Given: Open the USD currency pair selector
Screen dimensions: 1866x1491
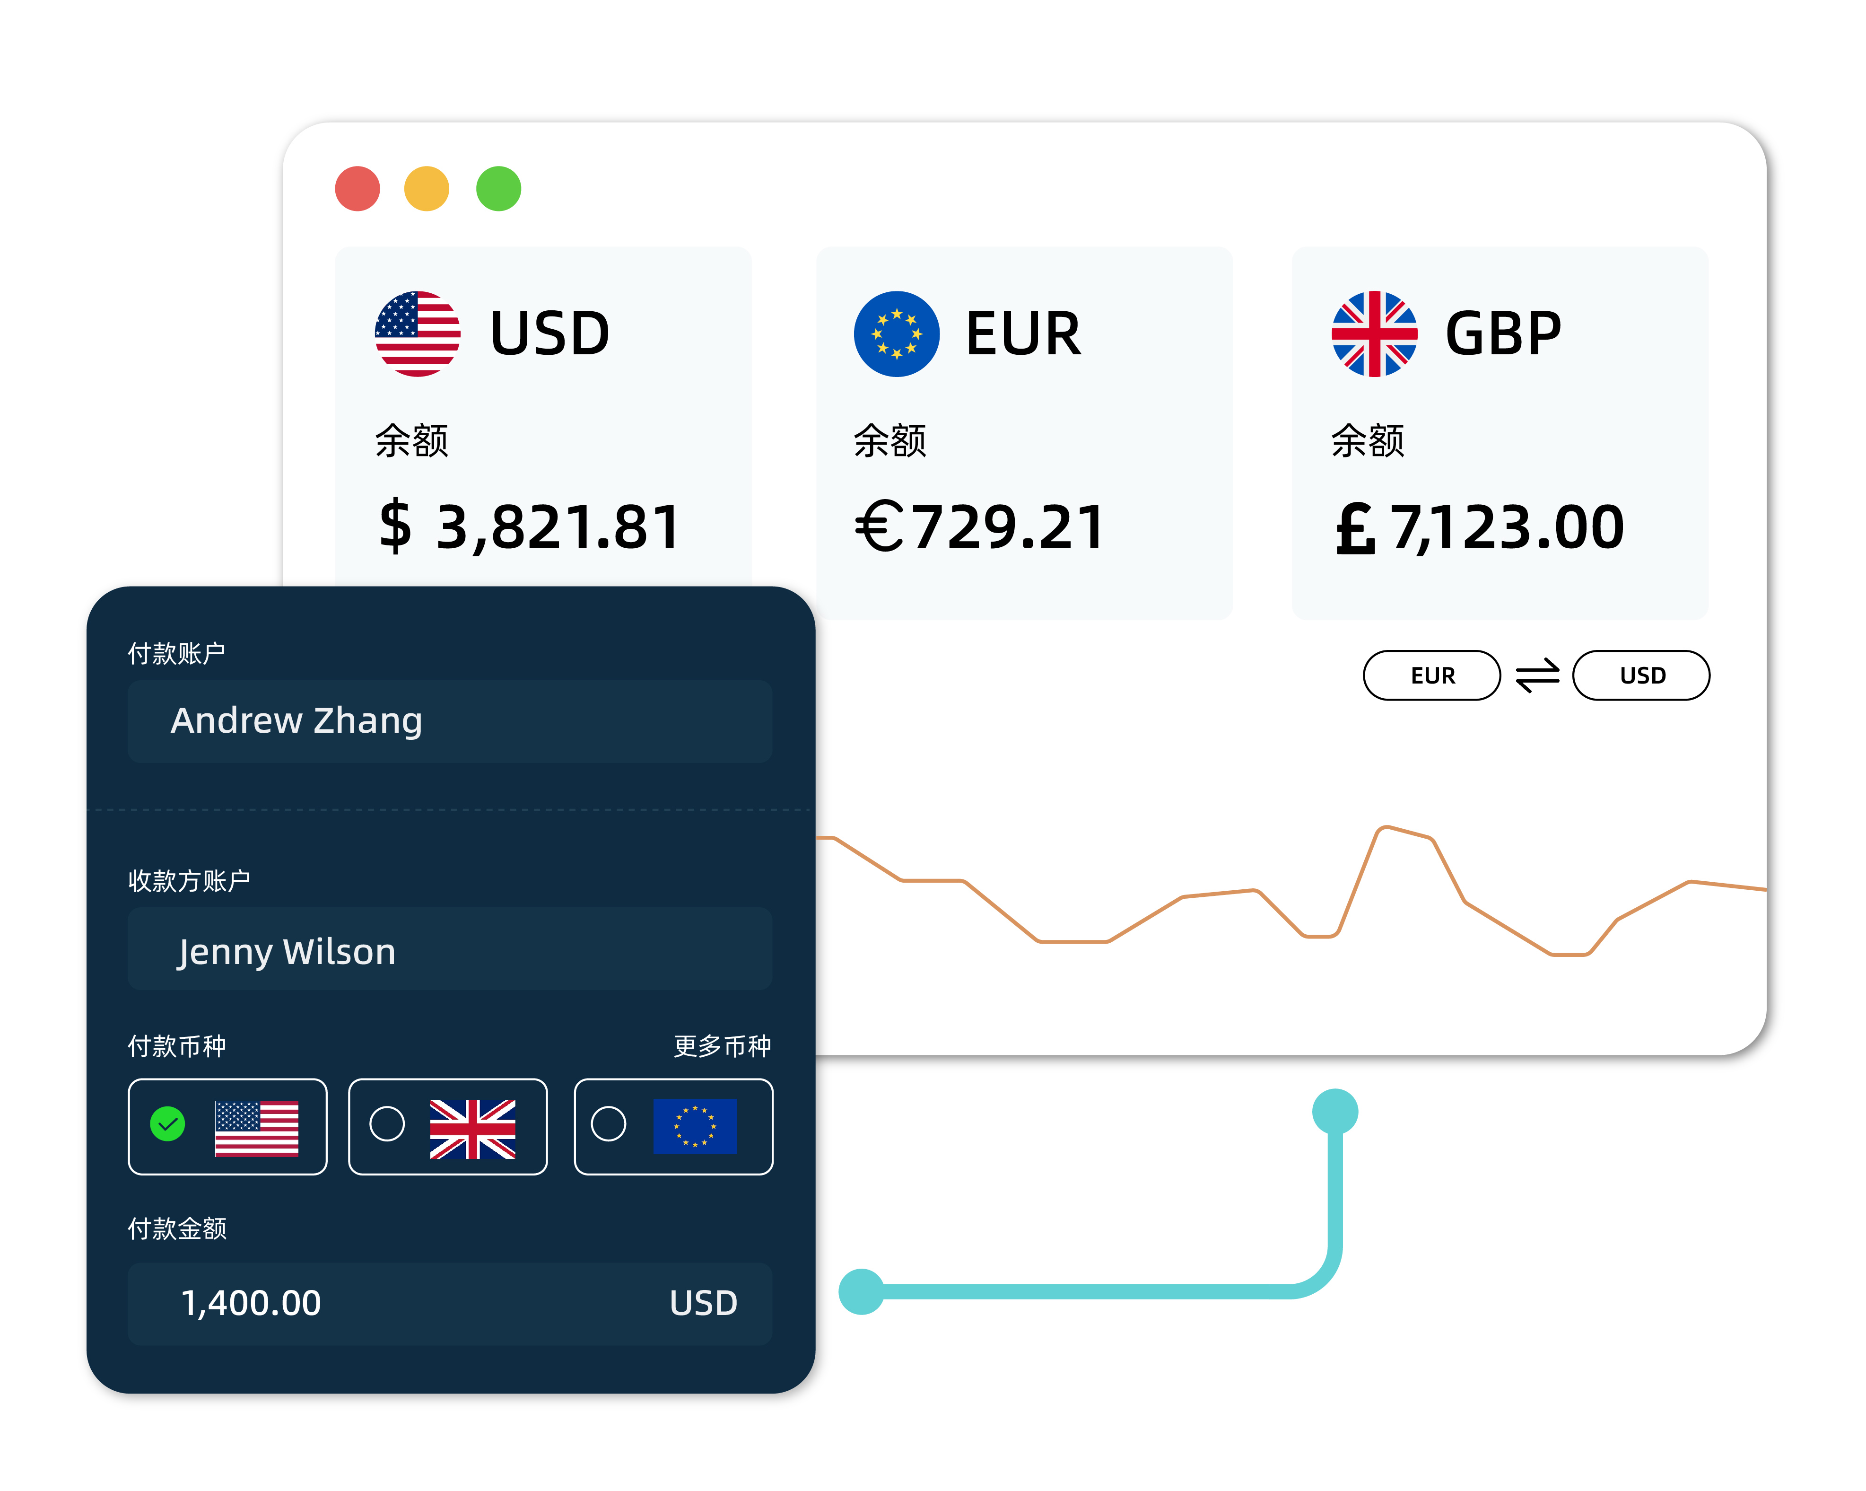Looking at the screenshot, I should (1641, 675).
